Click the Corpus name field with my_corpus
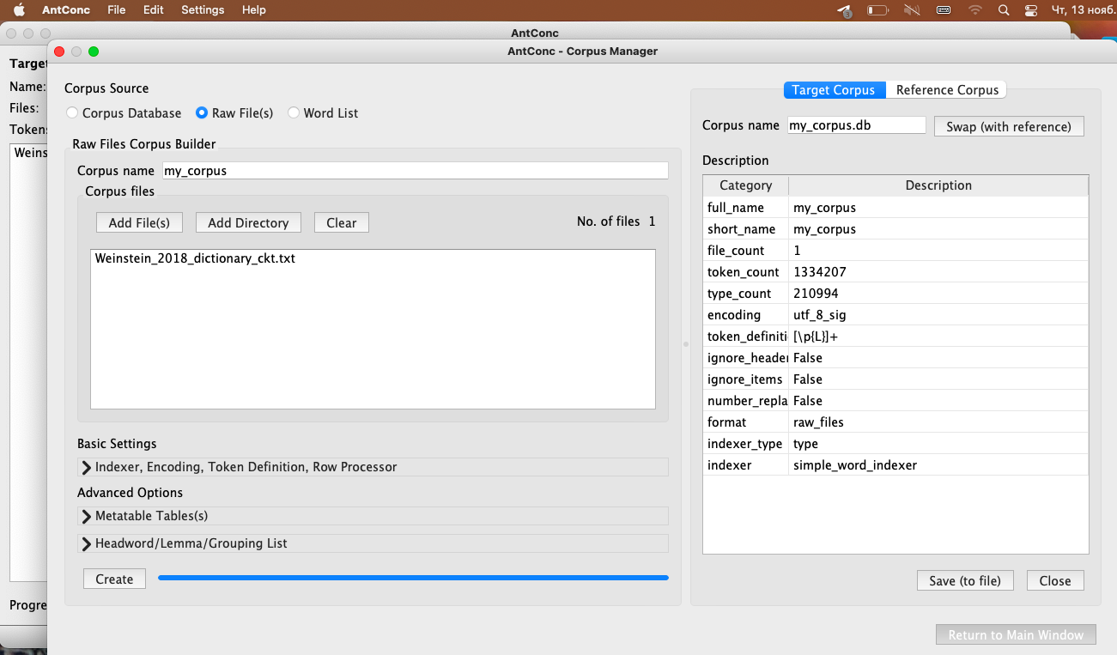 pyautogui.click(x=415, y=170)
